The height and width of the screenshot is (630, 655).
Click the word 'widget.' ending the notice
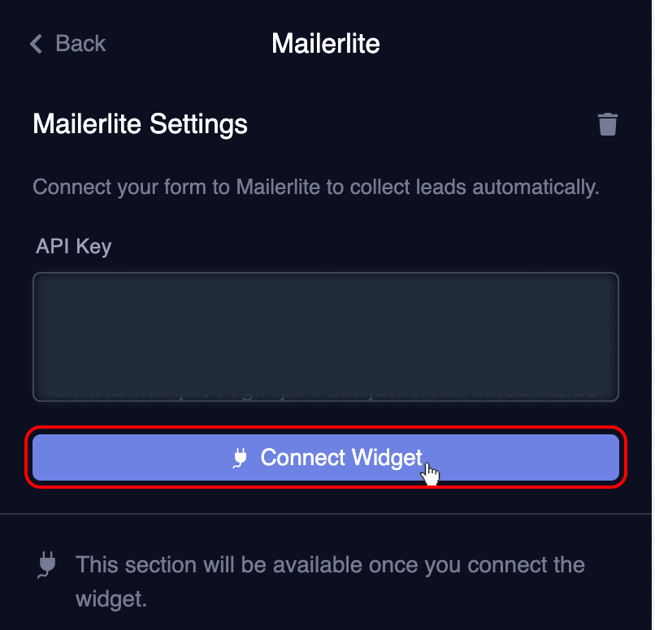pyautogui.click(x=111, y=599)
